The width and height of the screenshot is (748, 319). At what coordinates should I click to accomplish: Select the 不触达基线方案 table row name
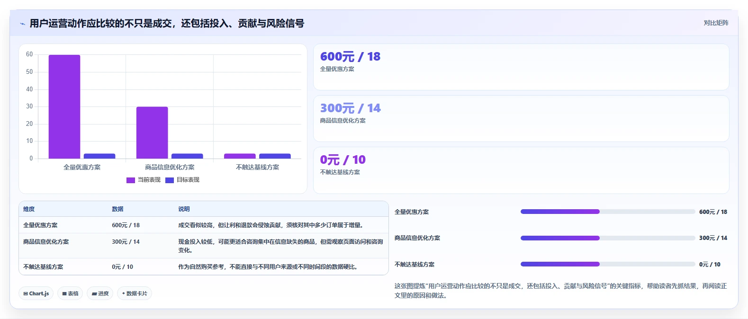pos(43,267)
